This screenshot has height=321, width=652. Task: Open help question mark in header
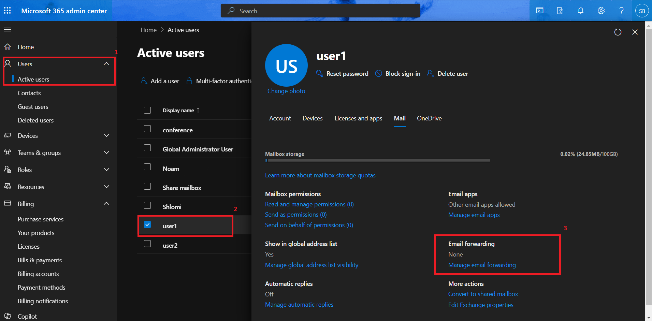tap(622, 11)
